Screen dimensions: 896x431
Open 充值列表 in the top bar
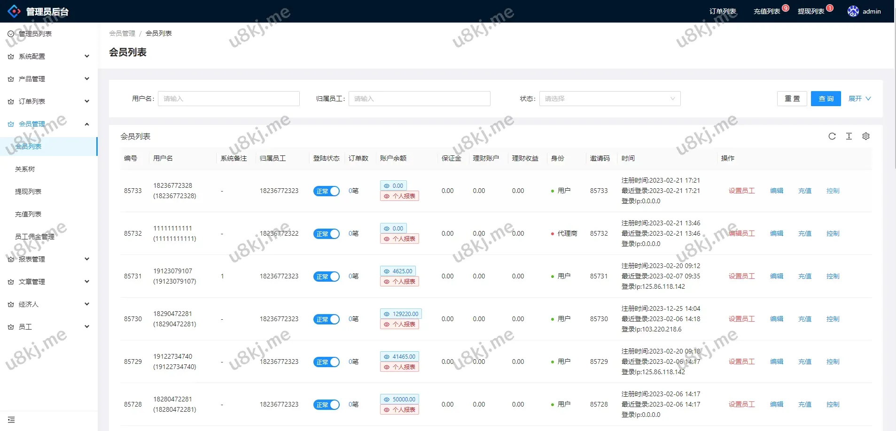[x=767, y=11]
